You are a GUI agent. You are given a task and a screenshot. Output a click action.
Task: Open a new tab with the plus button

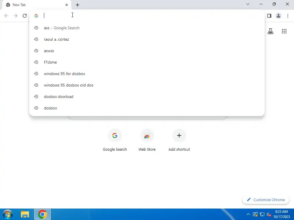pyautogui.click(x=78, y=5)
